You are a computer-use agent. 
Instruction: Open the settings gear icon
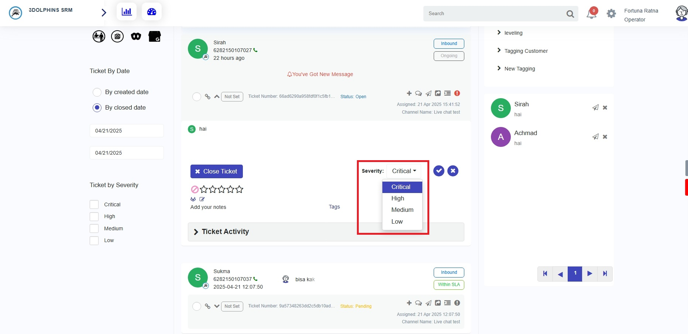pyautogui.click(x=611, y=14)
